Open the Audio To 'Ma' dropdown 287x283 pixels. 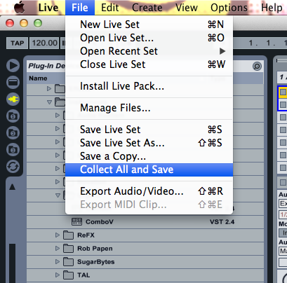point(283,251)
